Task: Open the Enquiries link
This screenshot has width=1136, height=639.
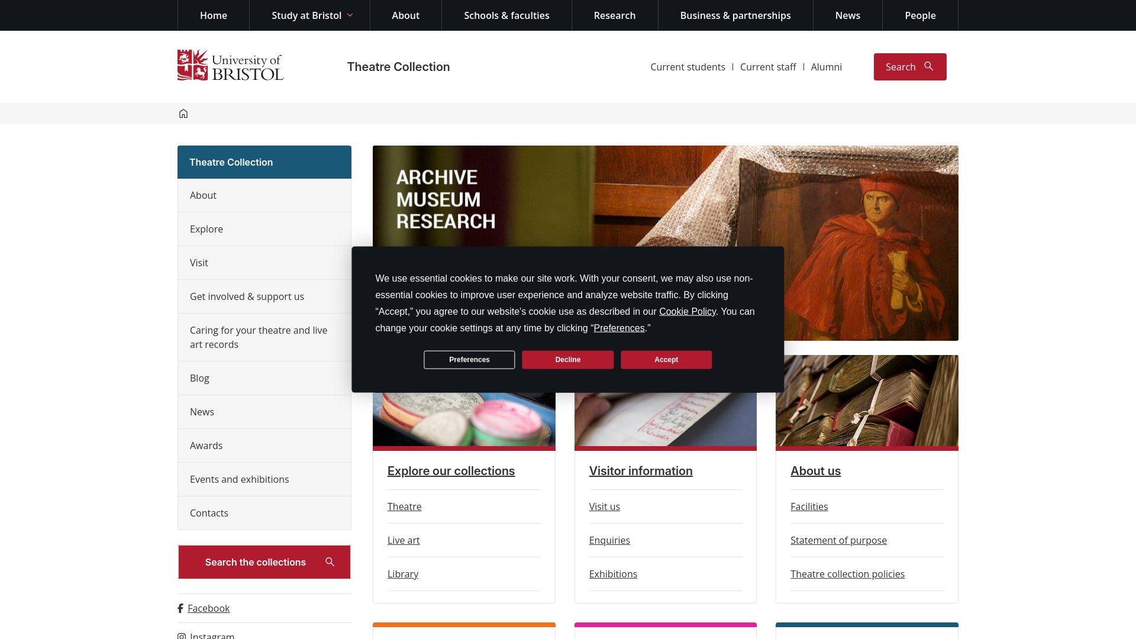Action: tap(609, 540)
